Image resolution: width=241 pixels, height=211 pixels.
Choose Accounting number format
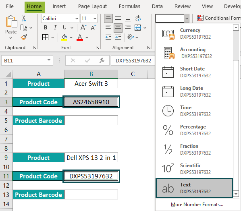pyautogui.click(x=194, y=53)
